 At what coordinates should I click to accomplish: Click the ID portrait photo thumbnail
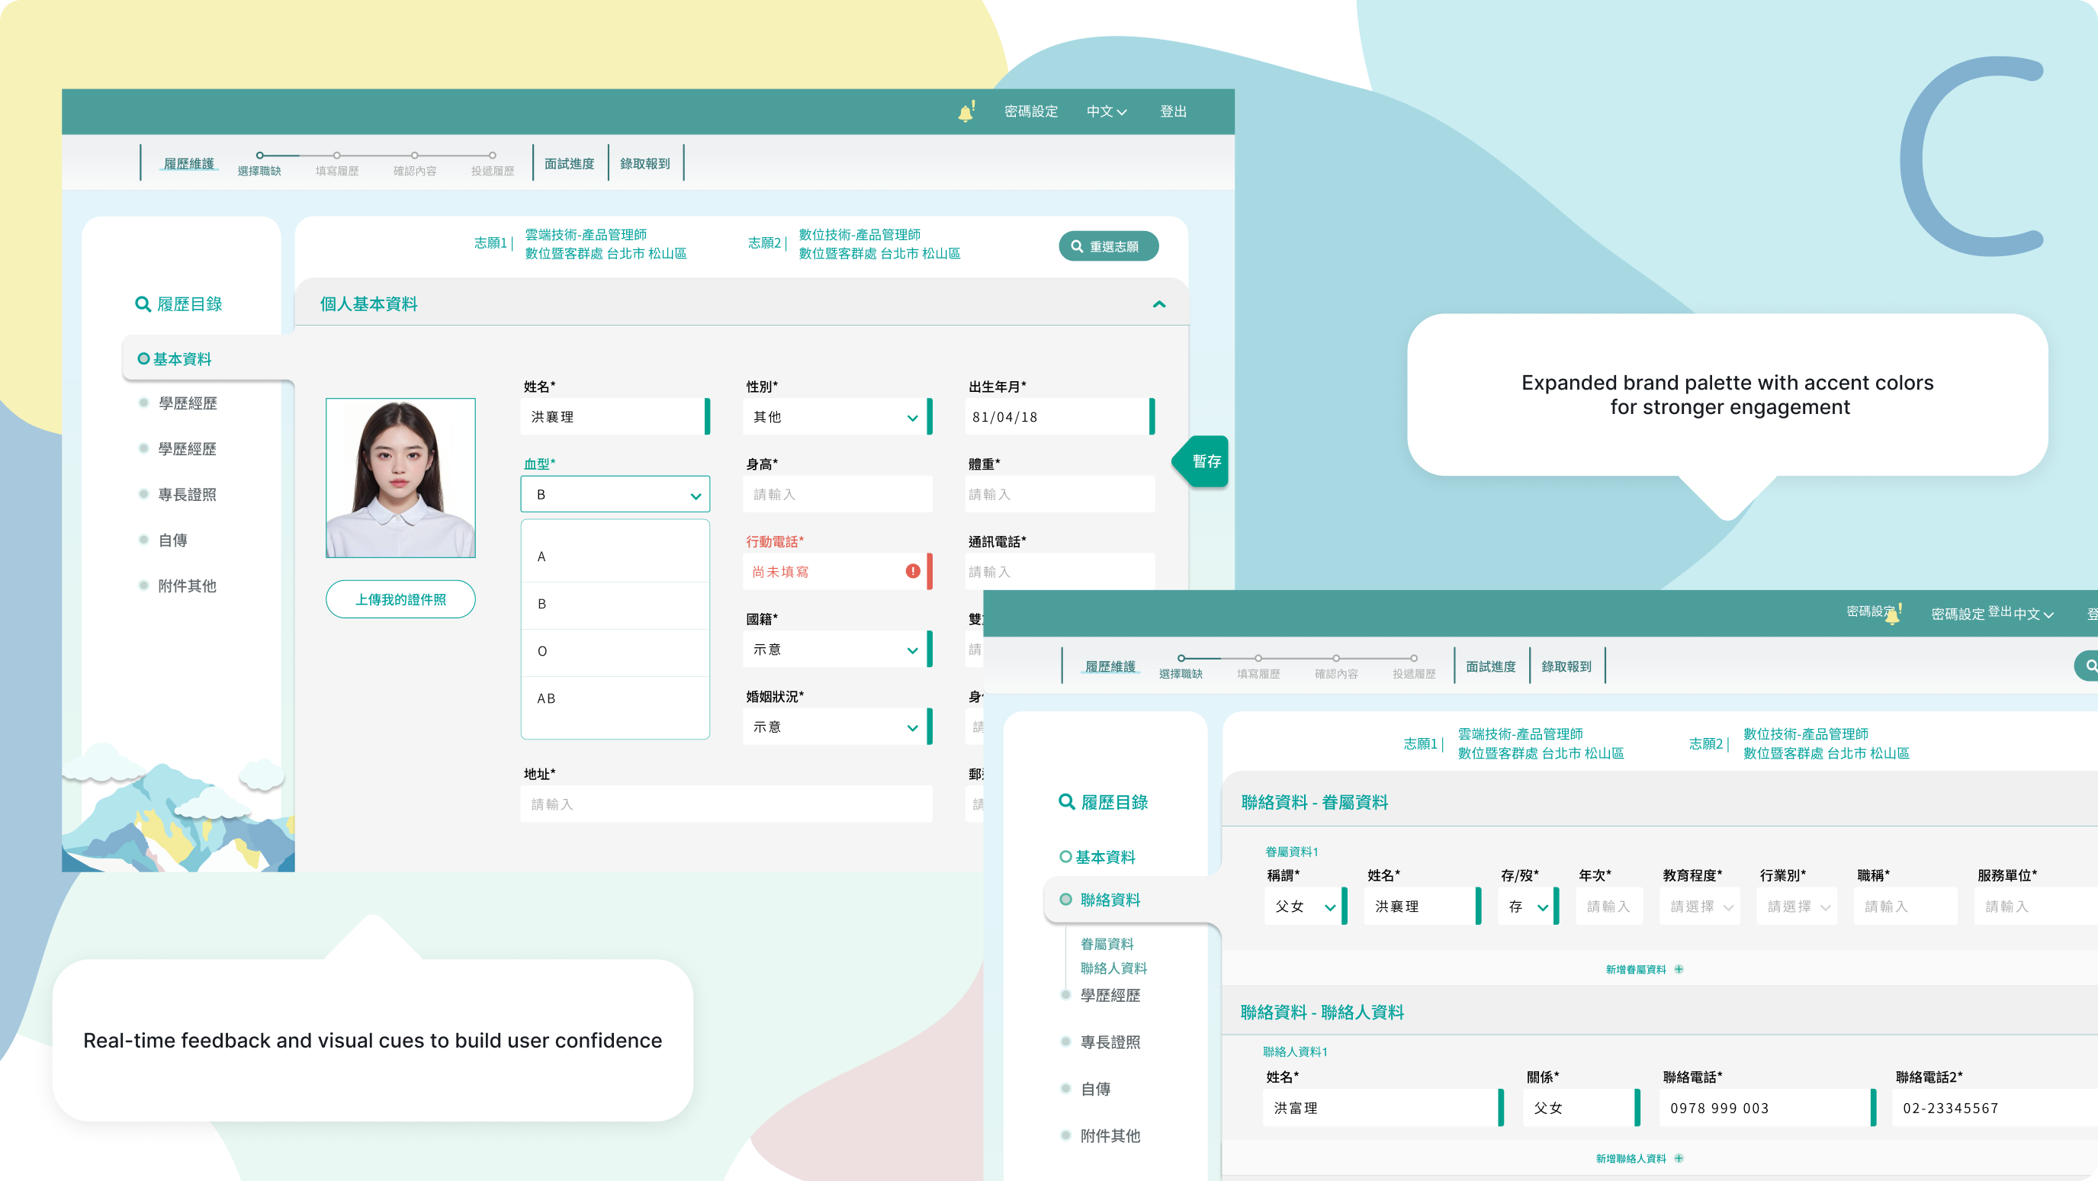(400, 477)
